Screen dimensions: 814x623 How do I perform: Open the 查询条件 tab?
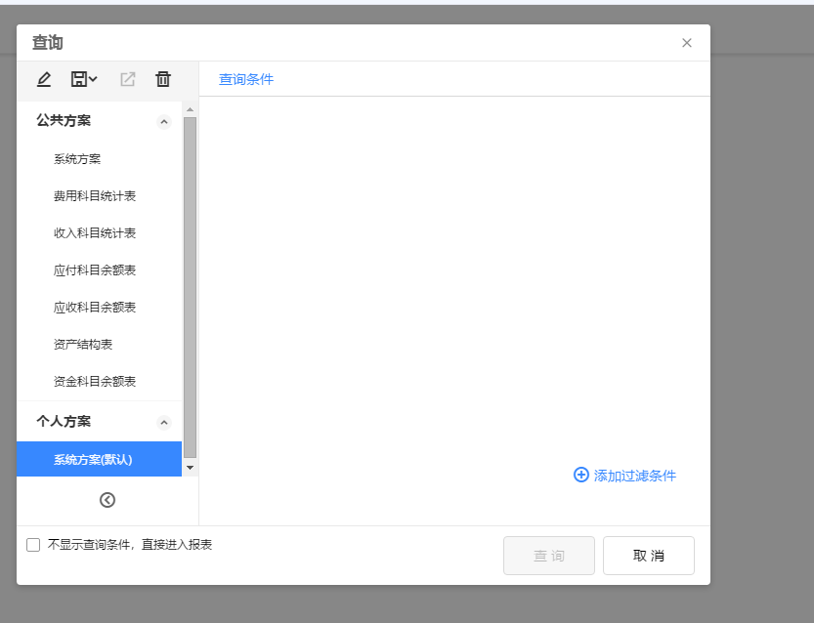(246, 79)
